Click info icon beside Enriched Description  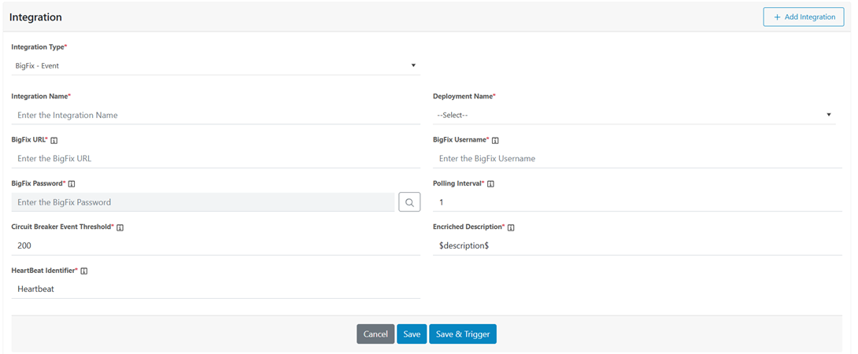click(511, 227)
